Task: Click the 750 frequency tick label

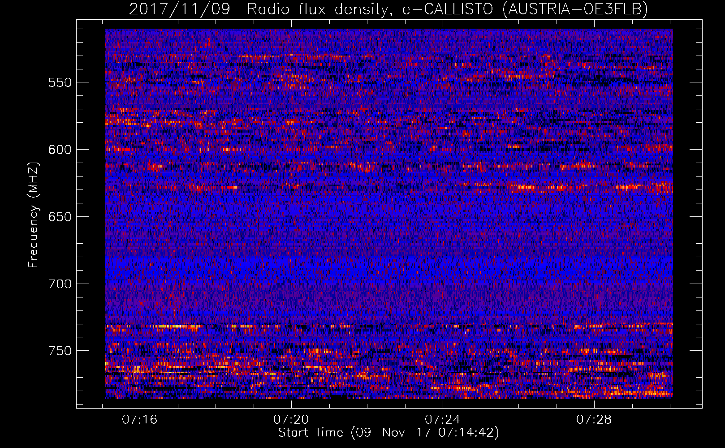Action: coord(60,351)
